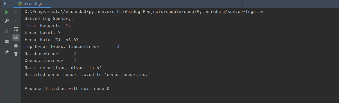Toggle soft-wrap for console output
This screenshot has height=103, width=339.
[16, 29]
